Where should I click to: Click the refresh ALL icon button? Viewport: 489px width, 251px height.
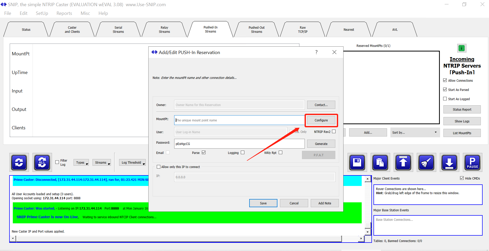[x=42, y=162]
